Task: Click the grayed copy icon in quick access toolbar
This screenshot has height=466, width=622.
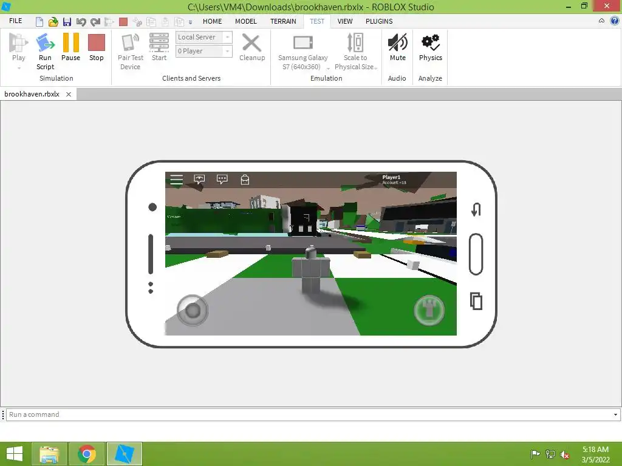Action: pyautogui.click(x=151, y=21)
